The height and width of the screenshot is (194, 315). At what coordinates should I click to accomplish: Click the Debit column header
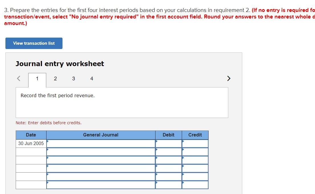pyautogui.click(x=169, y=135)
